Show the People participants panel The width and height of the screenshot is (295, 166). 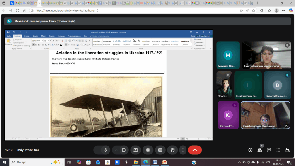point(260,150)
